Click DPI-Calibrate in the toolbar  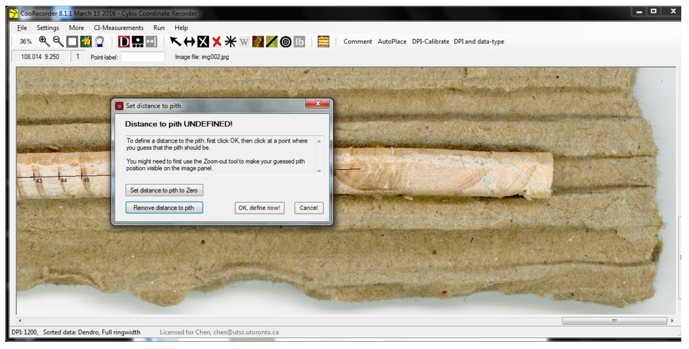click(430, 41)
